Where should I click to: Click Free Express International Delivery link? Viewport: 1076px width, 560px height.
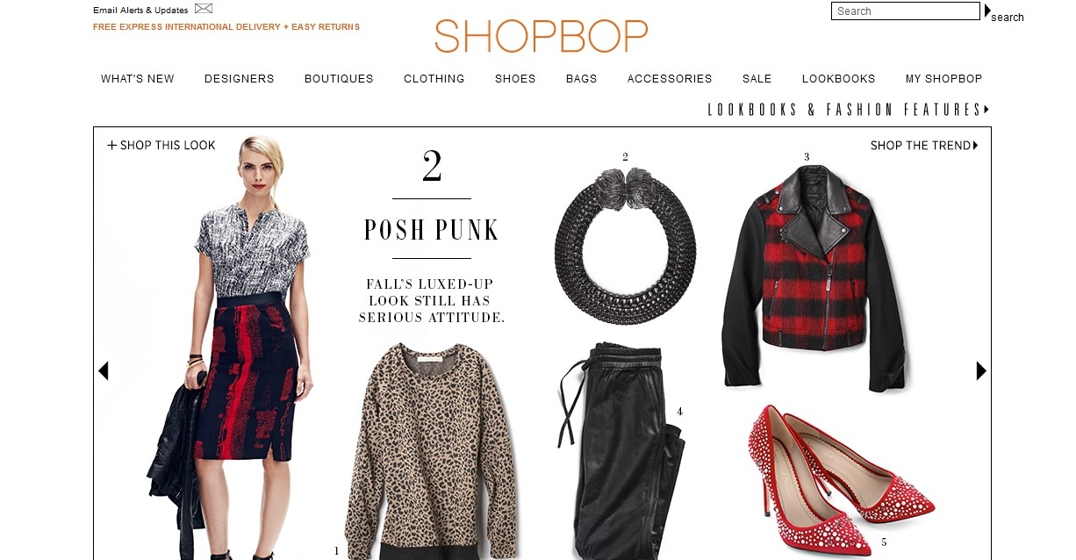[226, 27]
